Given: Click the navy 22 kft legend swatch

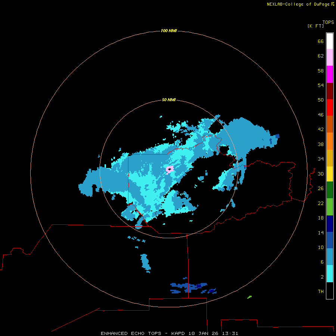Looking at the screenshot, I should tap(330, 224).
